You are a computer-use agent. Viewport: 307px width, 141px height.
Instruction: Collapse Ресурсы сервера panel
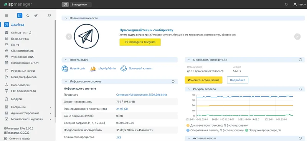(189, 89)
